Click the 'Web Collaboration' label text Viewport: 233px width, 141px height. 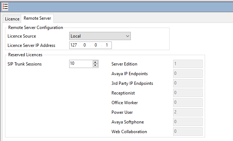click(x=129, y=131)
